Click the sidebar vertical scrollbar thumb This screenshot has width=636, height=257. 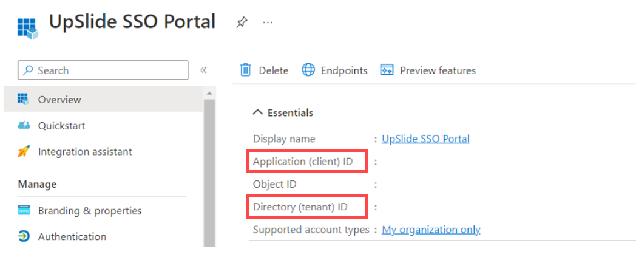coord(209,172)
